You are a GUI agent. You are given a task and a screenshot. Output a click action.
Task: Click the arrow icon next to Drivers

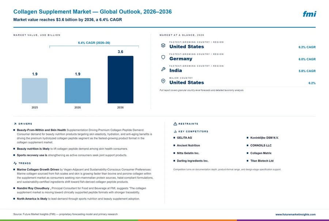(x=15, y=124)
